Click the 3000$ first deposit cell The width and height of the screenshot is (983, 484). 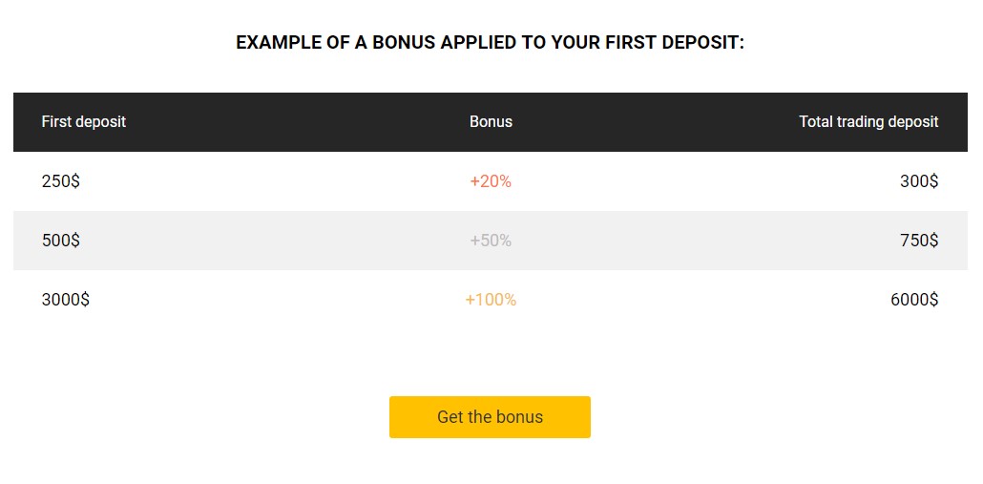coord(66,300)
